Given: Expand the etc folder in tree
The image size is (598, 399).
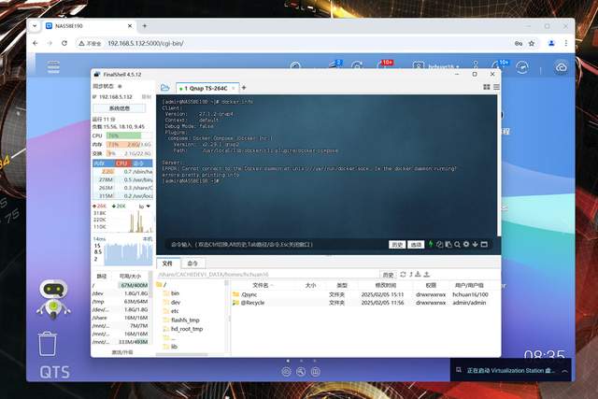Looking at the screenshot, I should (171, 311).
